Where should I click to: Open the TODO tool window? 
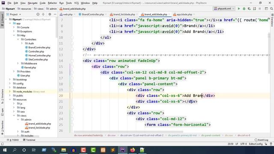pos(13,140)
